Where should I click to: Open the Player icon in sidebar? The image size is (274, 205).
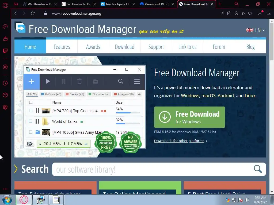point(5,67)
